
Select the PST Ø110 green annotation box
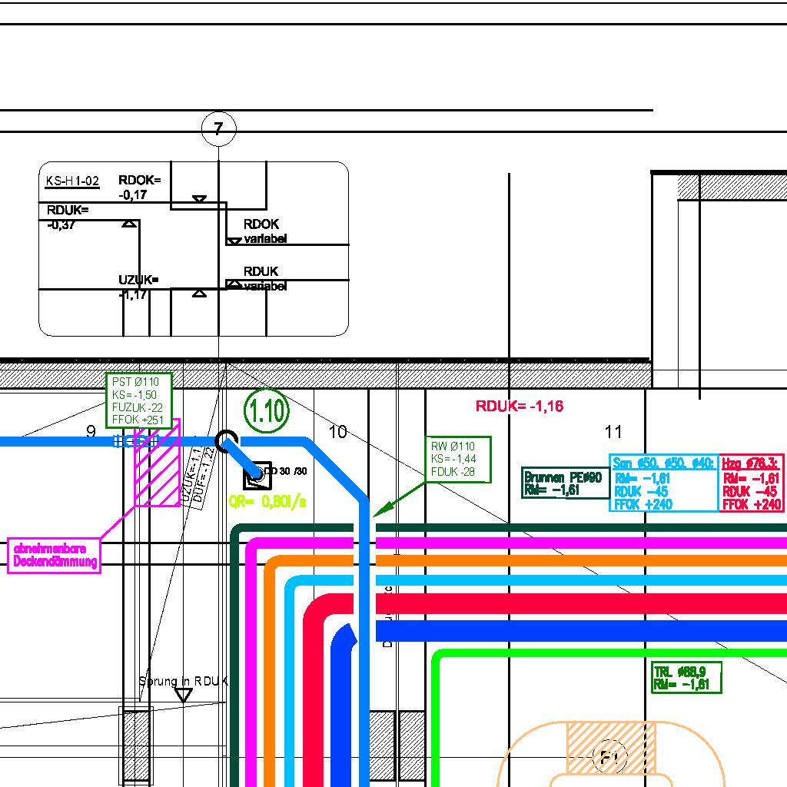tap(138, 400)
